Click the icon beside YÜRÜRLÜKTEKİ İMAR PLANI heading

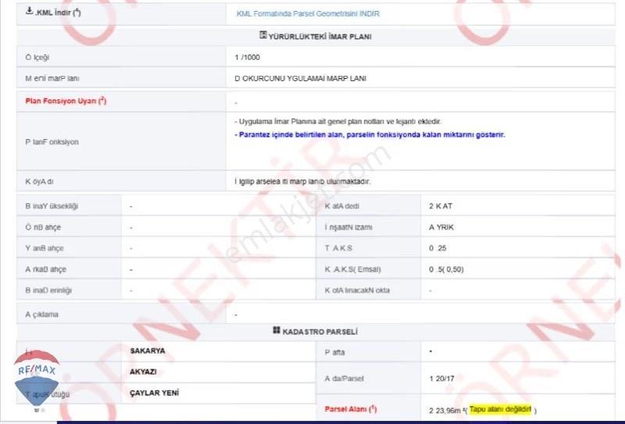click(263, 35)
